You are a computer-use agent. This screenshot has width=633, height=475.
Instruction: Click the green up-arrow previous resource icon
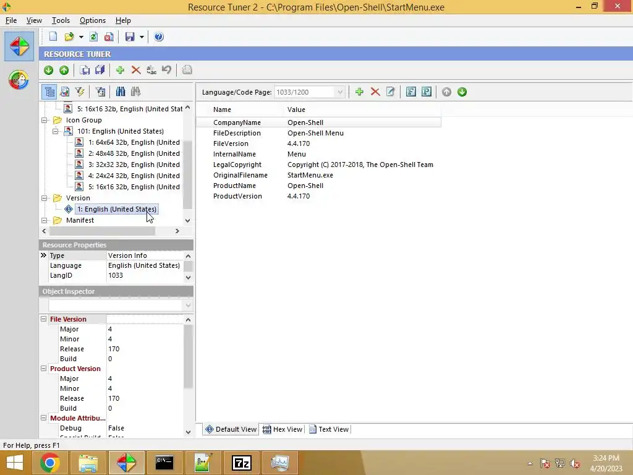click(64, 71)
